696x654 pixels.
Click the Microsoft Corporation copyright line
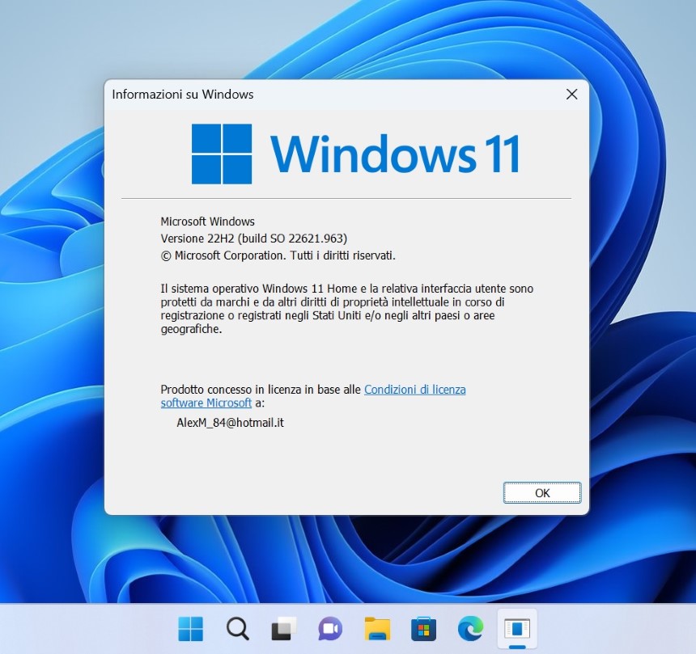point(278,255)
